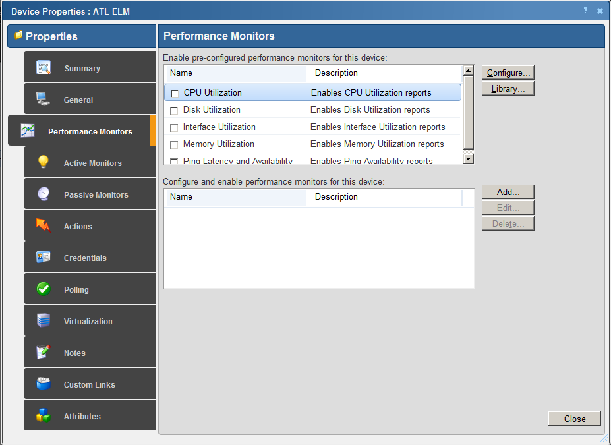
Task: Sort pre-configured monitors by Name header
Action: [x=237, y=73]
